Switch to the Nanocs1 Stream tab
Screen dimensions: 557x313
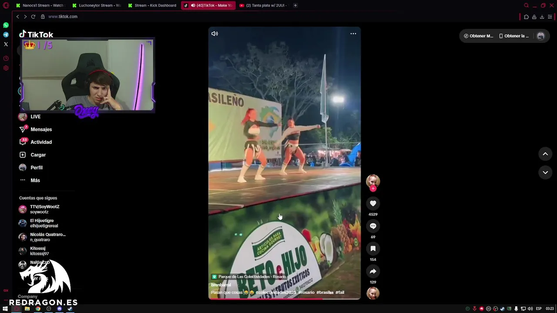40,5
